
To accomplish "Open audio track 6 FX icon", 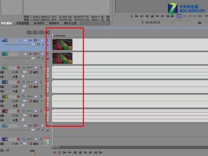I will 29,111.
